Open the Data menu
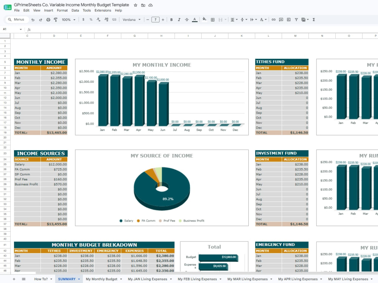 pos(75,10)
